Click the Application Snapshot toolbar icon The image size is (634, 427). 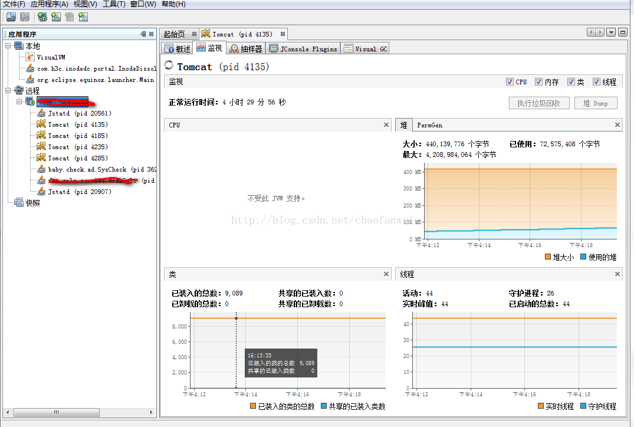tap(83, 17)
